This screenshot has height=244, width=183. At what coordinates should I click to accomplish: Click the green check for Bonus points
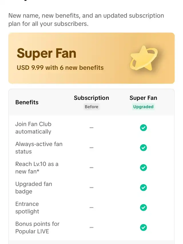pos(143,228)
